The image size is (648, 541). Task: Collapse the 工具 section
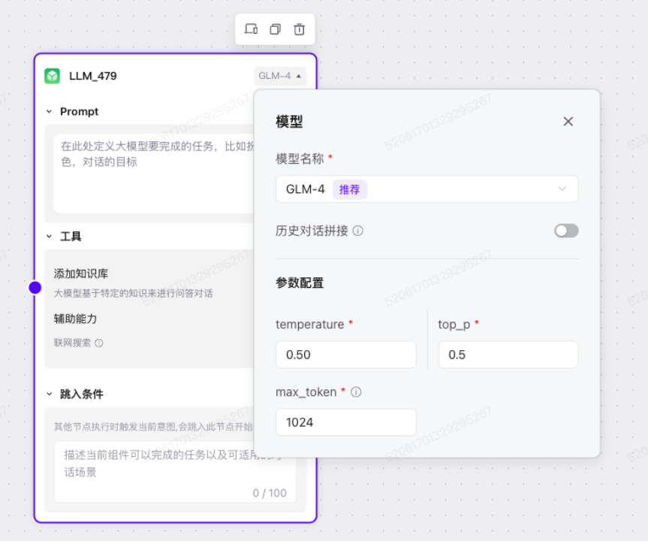[x=49, y=237]
